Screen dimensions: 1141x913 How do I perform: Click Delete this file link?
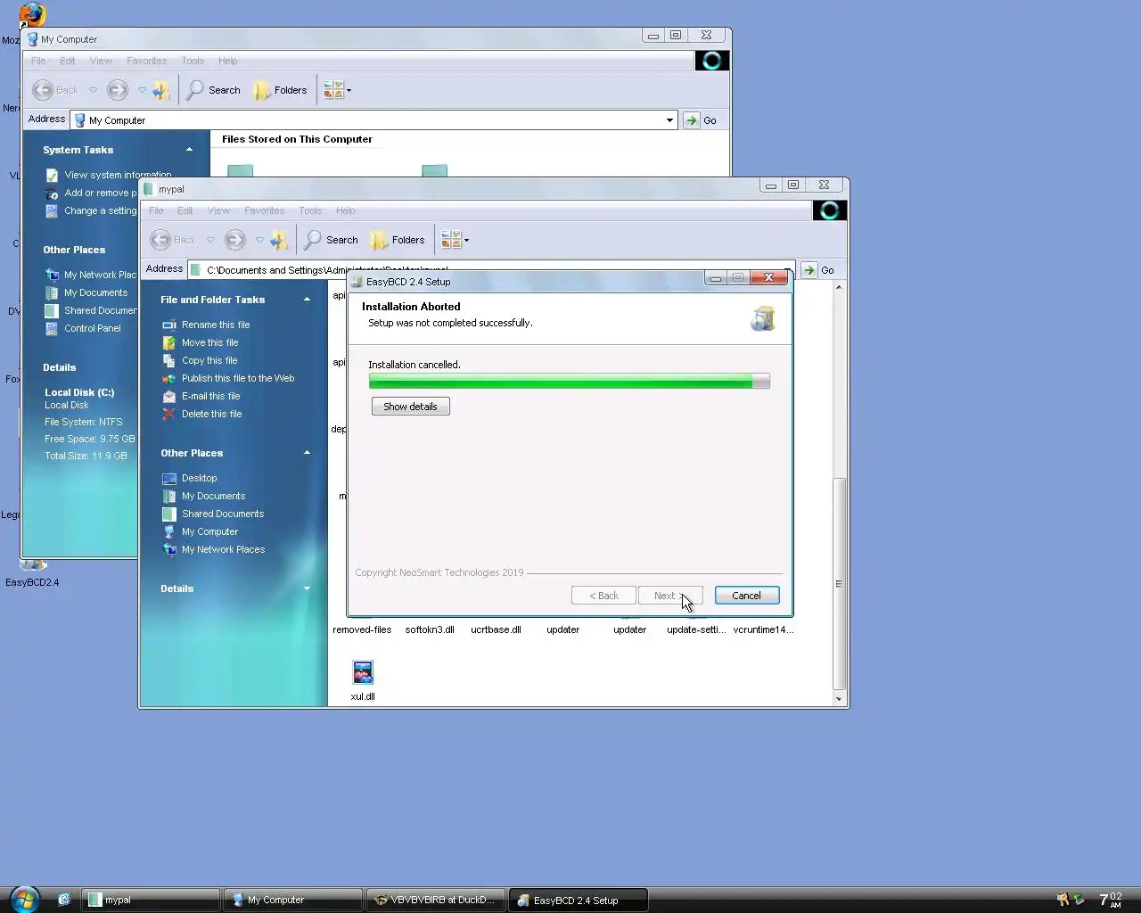[x=211, y=414]
